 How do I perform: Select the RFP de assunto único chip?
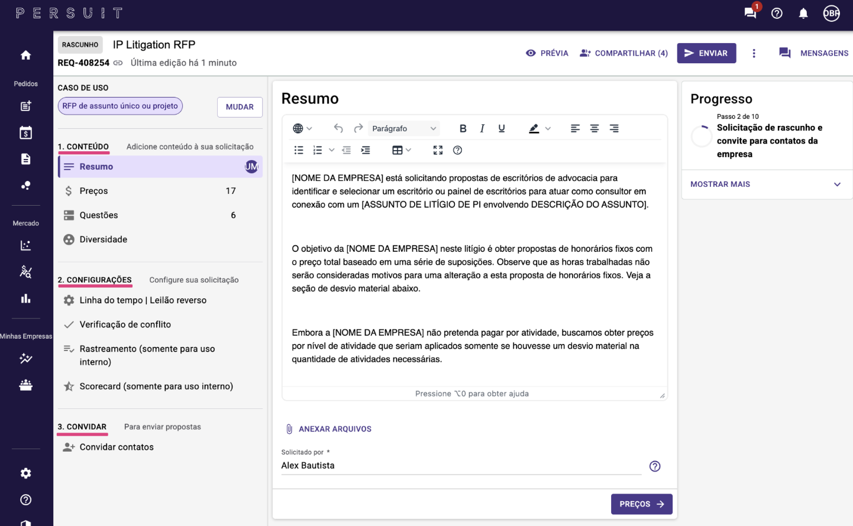(120, 106)
